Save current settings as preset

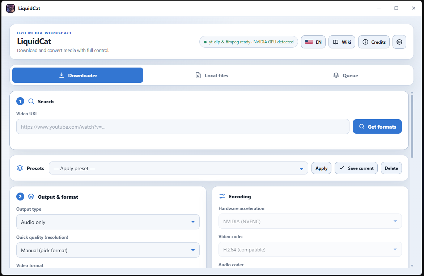point(356,168)
